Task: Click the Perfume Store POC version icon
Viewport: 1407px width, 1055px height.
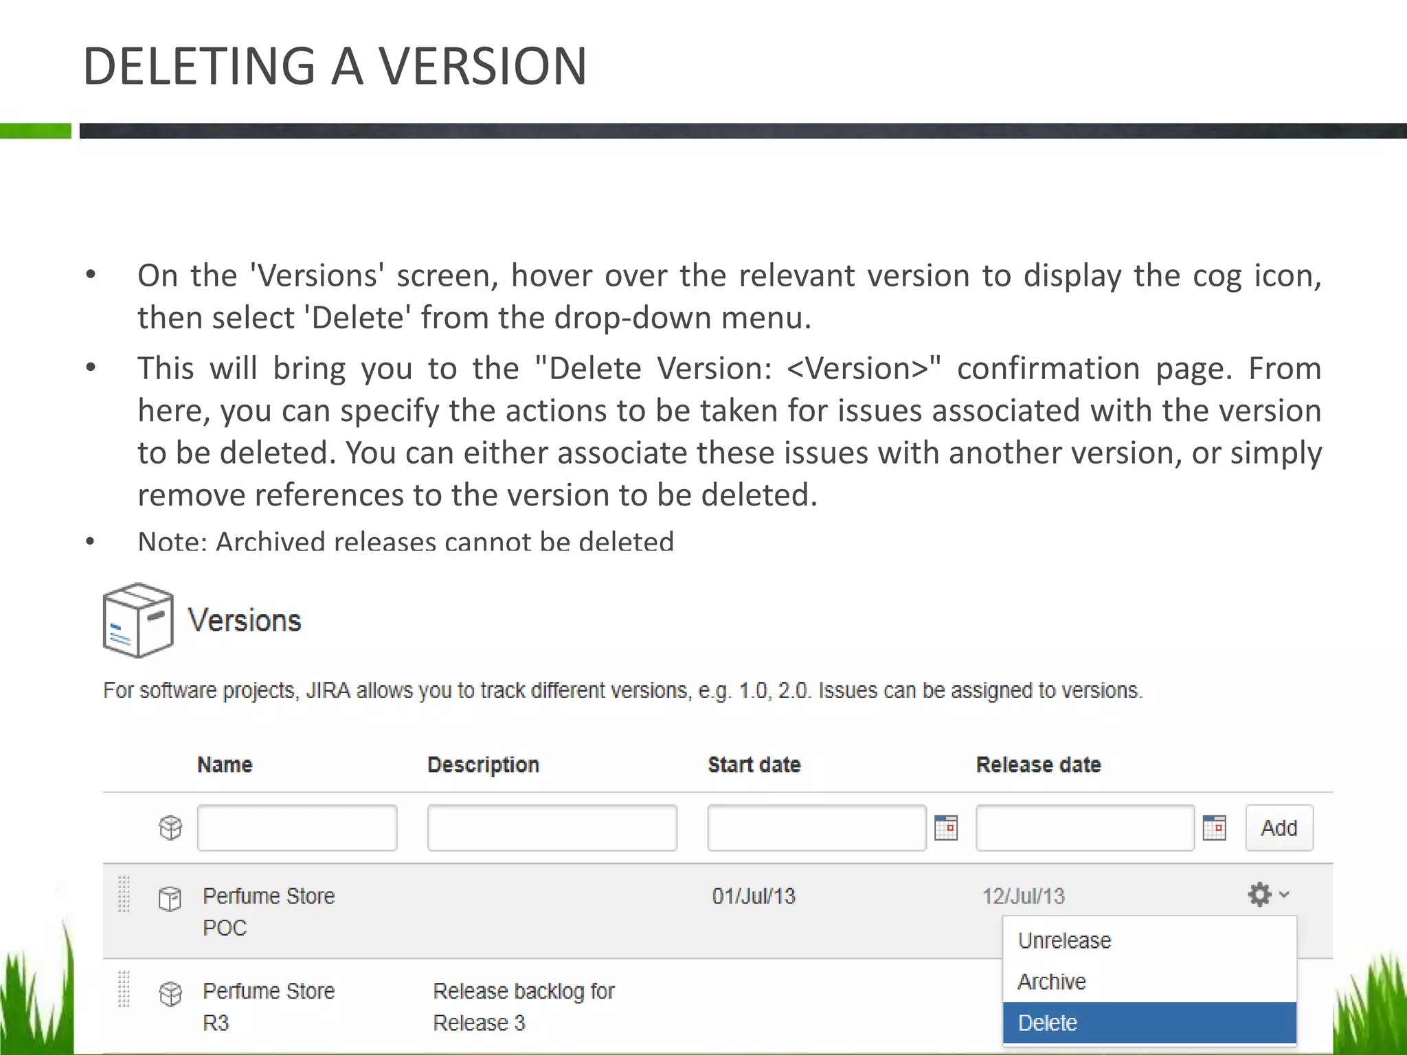Action: [170, 898]
